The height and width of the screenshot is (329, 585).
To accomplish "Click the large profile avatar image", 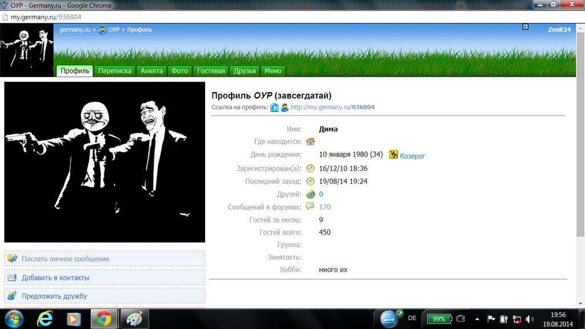I will pyautogui.click(x=105, y=162).
